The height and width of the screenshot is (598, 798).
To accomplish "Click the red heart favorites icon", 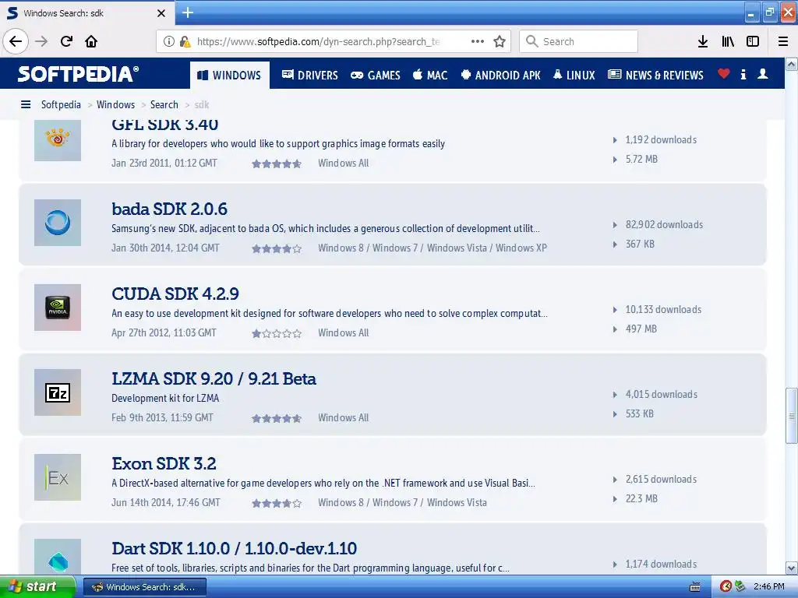I will coord(724,74).
